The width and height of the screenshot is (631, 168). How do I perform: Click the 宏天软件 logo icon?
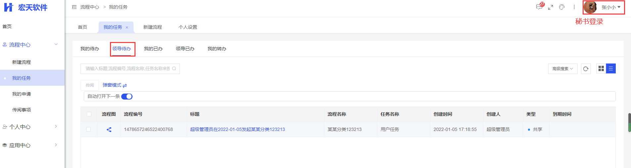pyautogui.click(x=8, y=7)
